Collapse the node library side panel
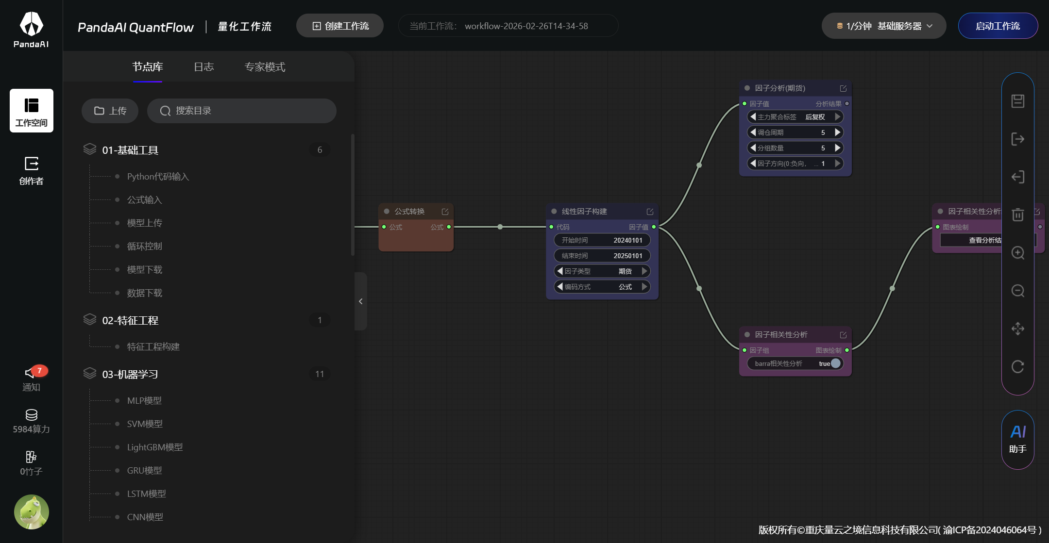The height and width of the screenshot is (543, 1049). (360, 301)
